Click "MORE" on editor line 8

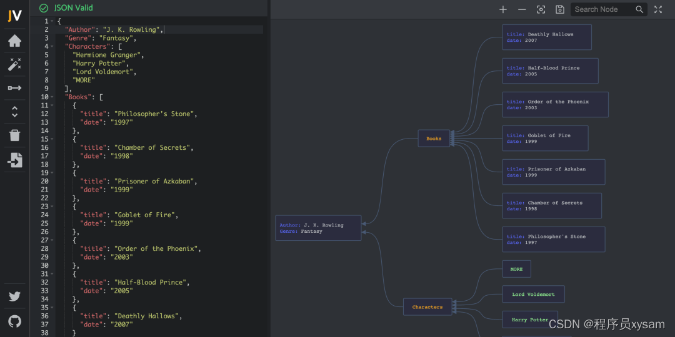click(x=84, y=80)
